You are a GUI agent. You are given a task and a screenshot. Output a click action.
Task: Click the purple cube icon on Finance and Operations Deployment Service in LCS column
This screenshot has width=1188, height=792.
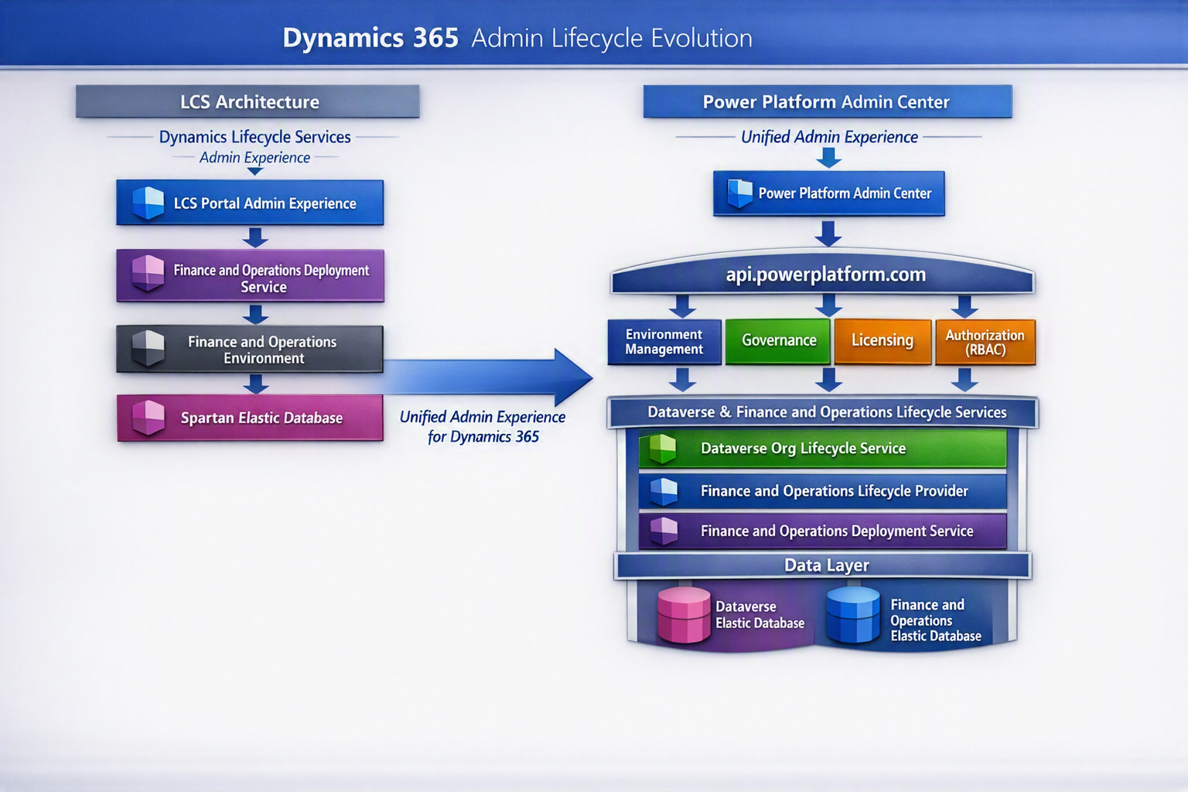(x=148, y=273)
